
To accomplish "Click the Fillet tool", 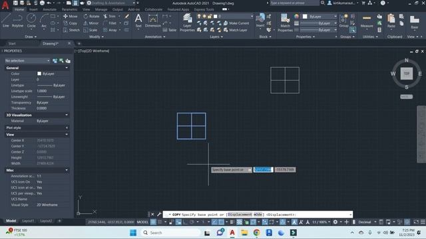I will [110, 23].
